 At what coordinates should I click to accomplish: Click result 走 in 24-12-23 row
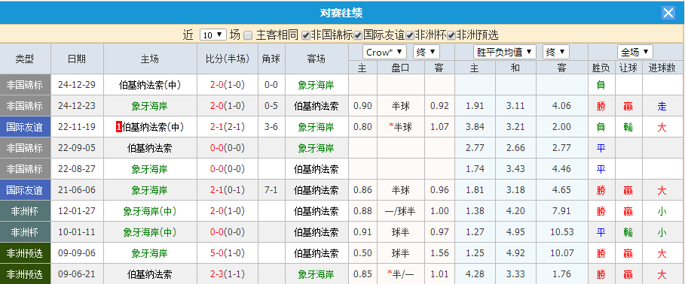pyautogui.click(x=662, y=106)
